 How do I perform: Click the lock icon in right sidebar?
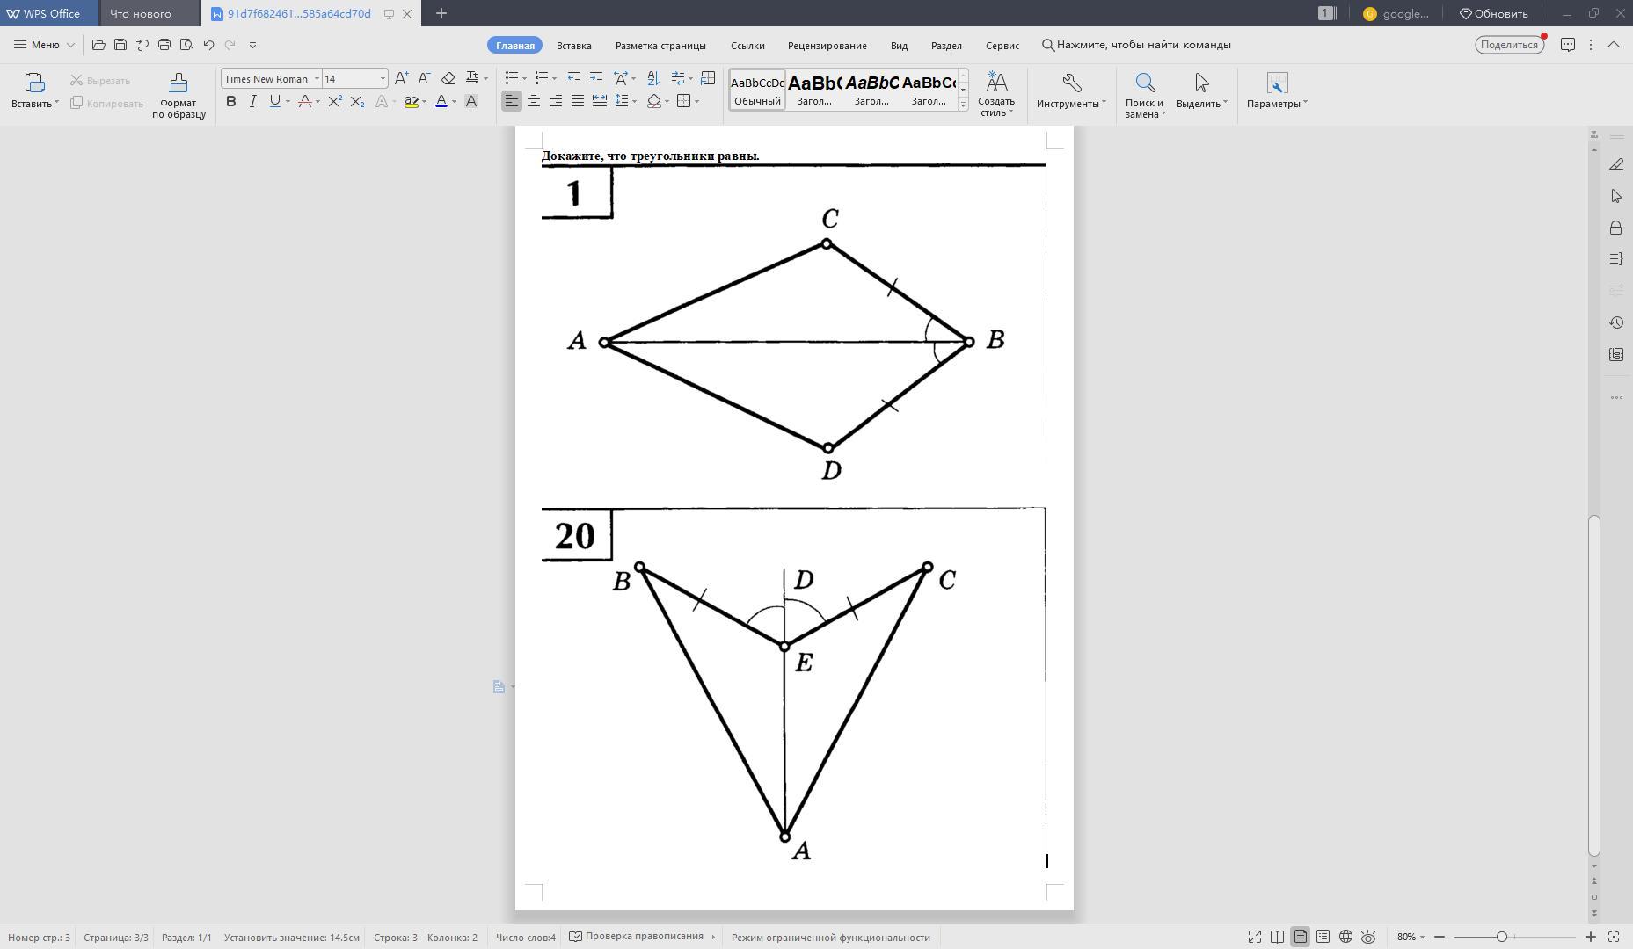(1616, 228)
